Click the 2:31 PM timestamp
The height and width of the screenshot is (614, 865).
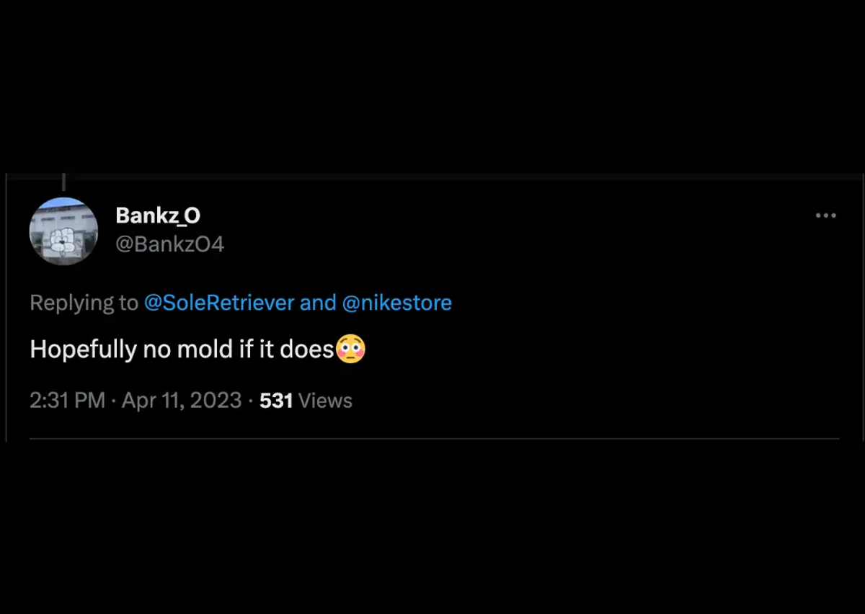click(68, 401)
